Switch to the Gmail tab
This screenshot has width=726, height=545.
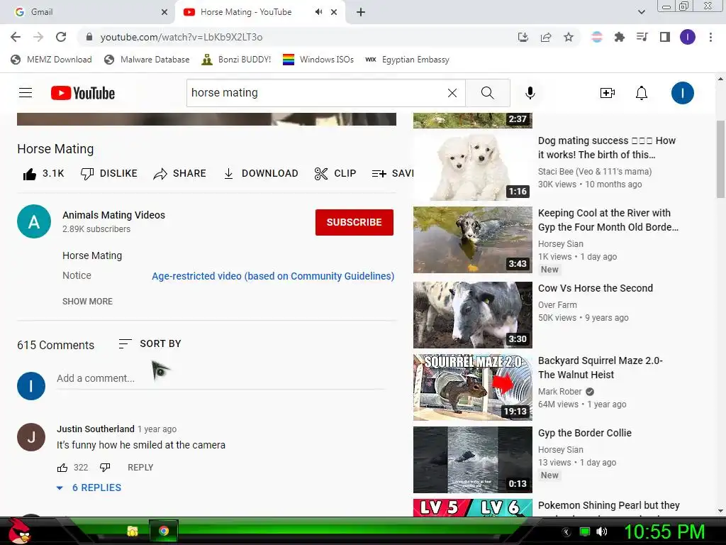tap(87, 12)
